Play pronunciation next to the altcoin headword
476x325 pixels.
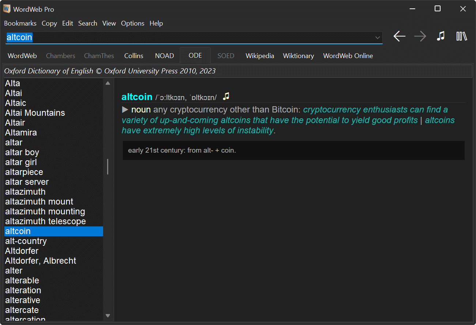tap(226, 96)
